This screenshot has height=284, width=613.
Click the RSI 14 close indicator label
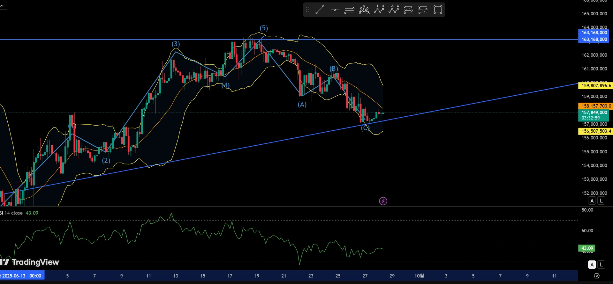[x=11, y=213]
